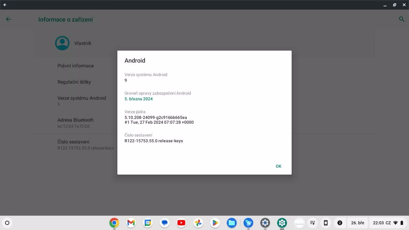Screen dimensions: 409x230
Task: Open the dark gear Settings app
Action: (x=265, y=223)
